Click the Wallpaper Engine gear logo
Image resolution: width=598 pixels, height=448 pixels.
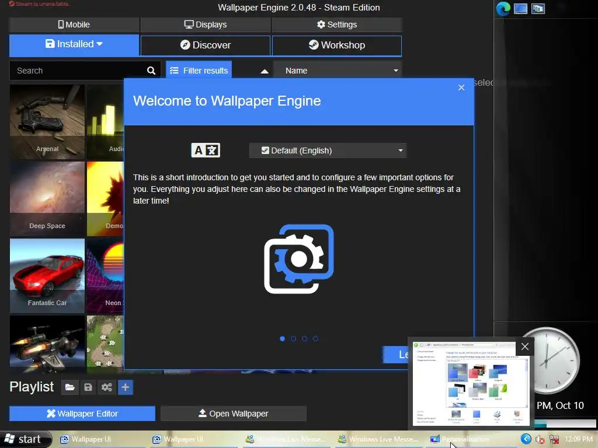[x=299, y=259]
